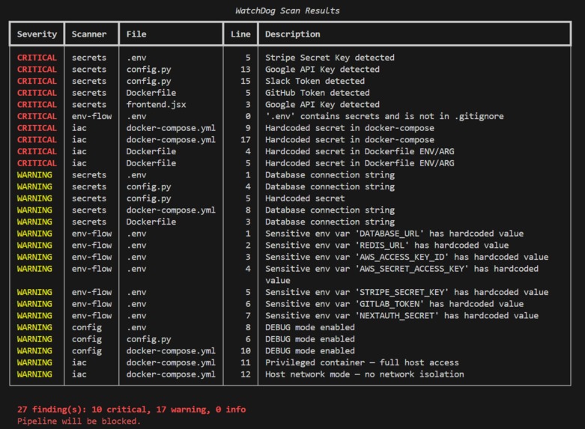The width and height of the screenshot is (585, 429).
Task: Click WARNING severity on Privileged container row
Action: click(x=34, y=362)
